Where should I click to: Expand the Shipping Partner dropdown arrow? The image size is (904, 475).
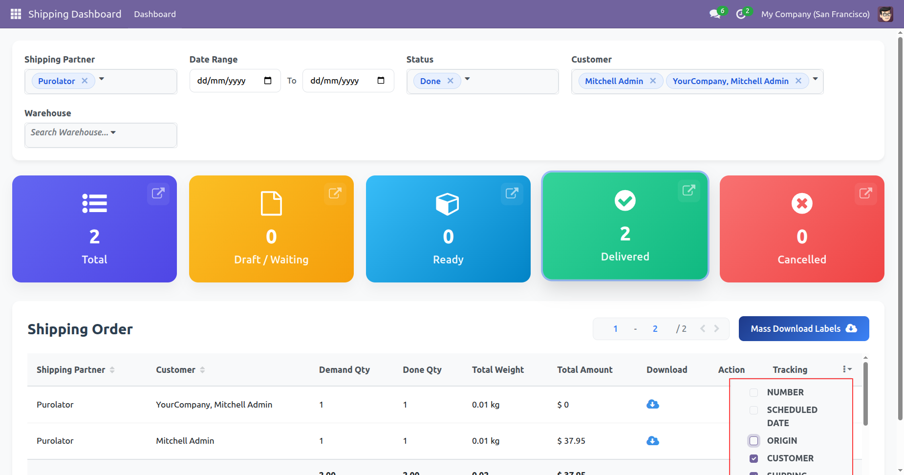tap(102, 79)
